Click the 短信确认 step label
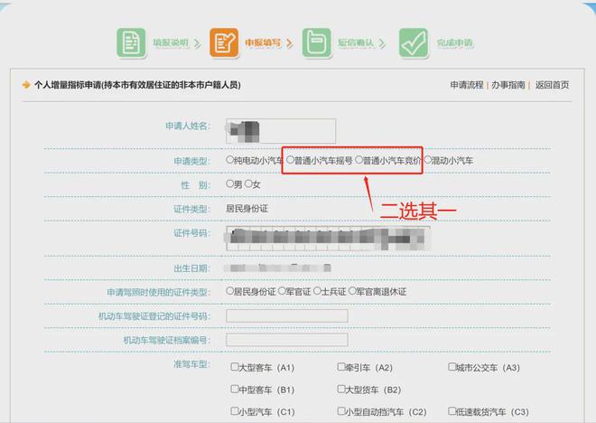Viewport: 596px width, 423px height. pyautogui.click(x=356, y=42)
